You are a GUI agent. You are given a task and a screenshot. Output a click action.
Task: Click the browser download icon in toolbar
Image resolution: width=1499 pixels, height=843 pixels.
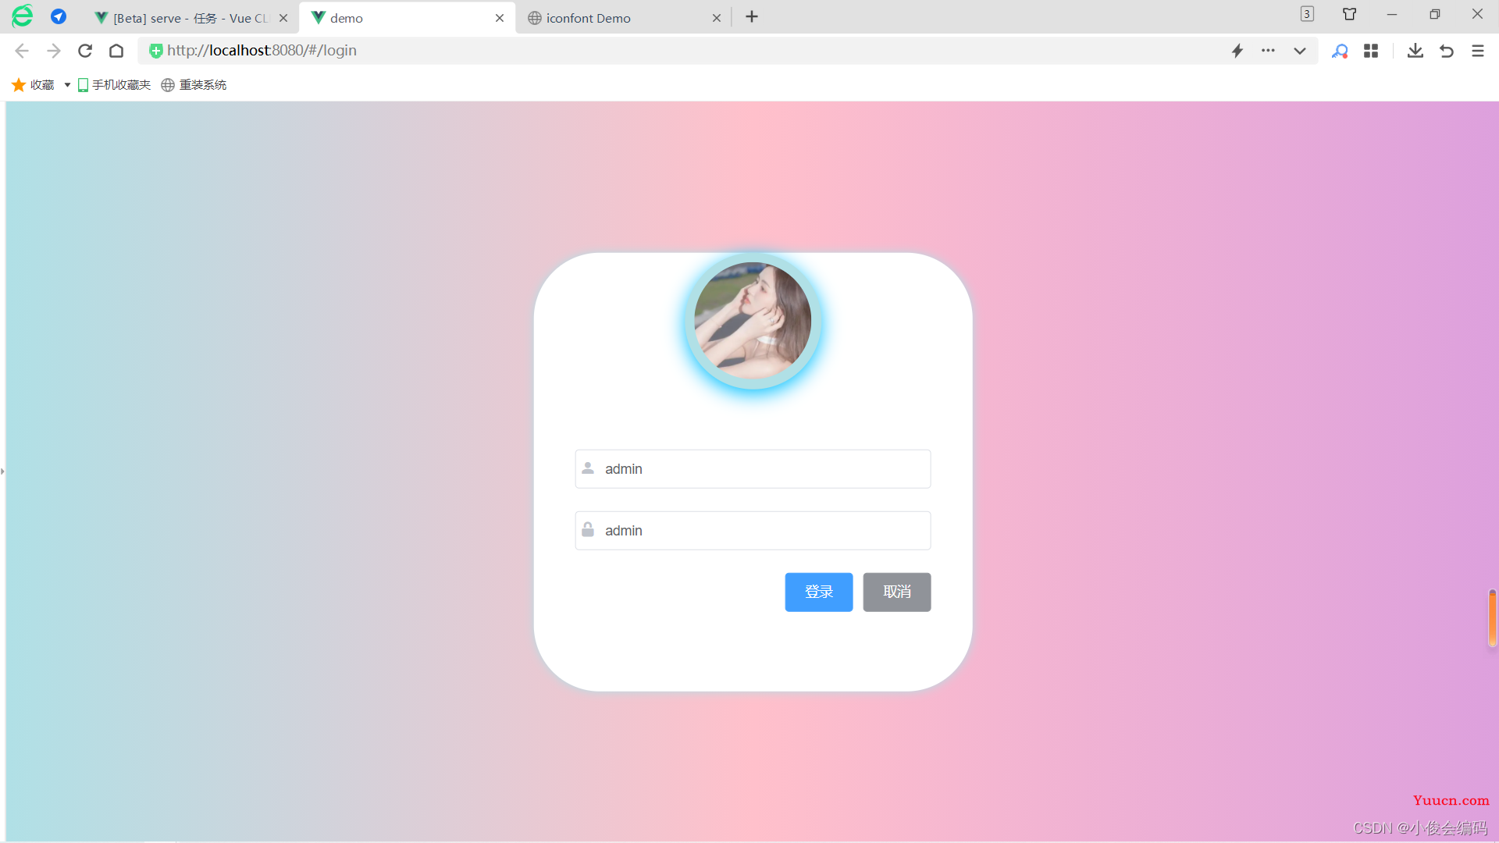pyautogui.click(x=1415, y=49)
